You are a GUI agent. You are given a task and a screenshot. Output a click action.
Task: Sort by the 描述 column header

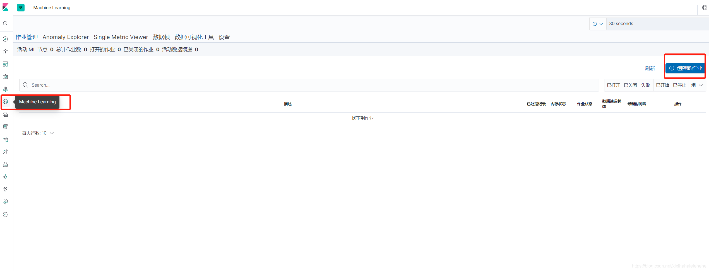[x=288, y=104]
